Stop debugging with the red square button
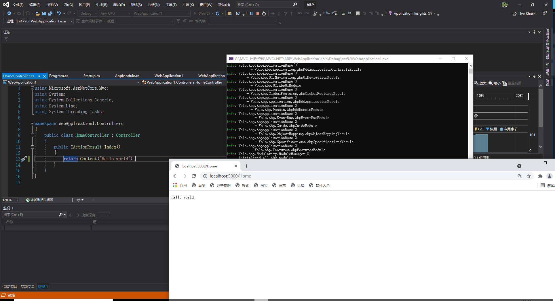The image size is (555, 301). pyautogui.click(x=258, y=13)
